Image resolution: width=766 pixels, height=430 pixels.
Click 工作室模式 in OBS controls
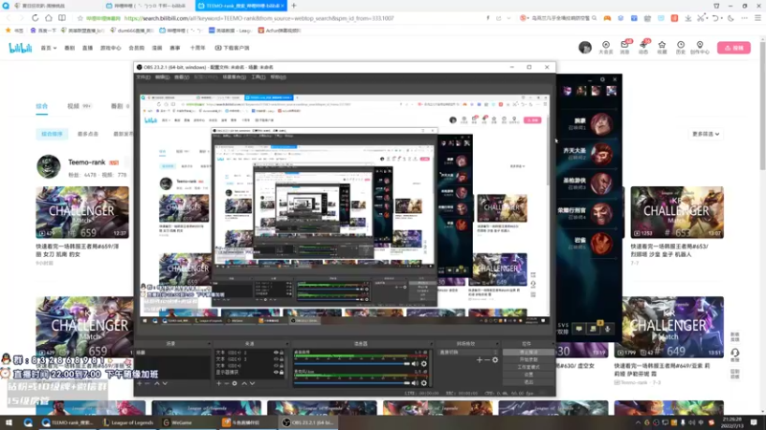[x=529, y=367]
